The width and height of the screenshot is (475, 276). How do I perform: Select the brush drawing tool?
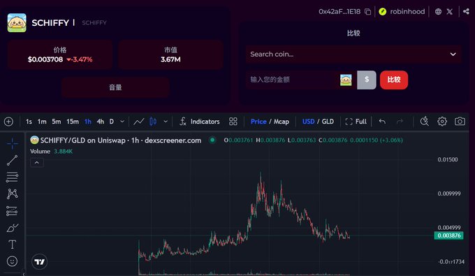pos(12,228)
